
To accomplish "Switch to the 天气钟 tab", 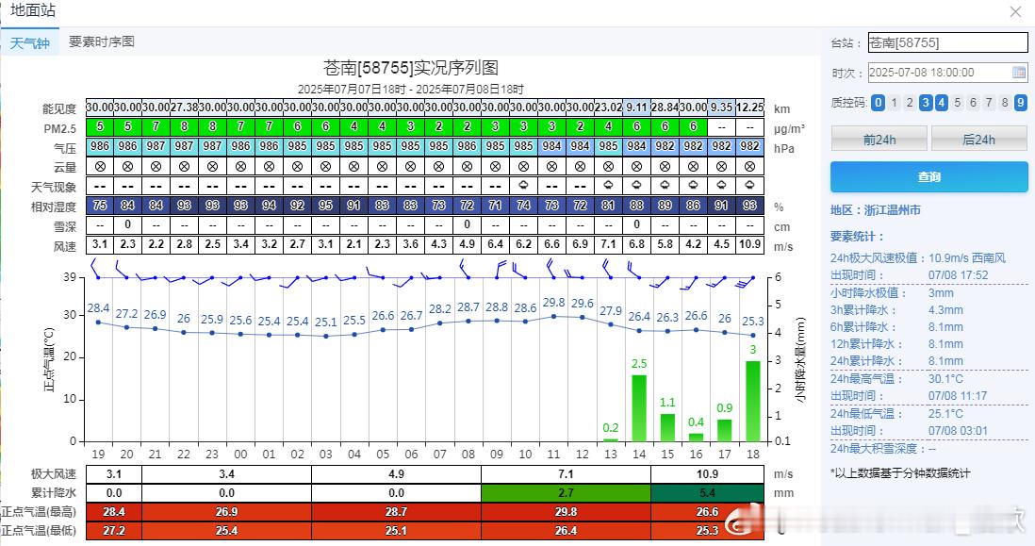I will point(30,43).
